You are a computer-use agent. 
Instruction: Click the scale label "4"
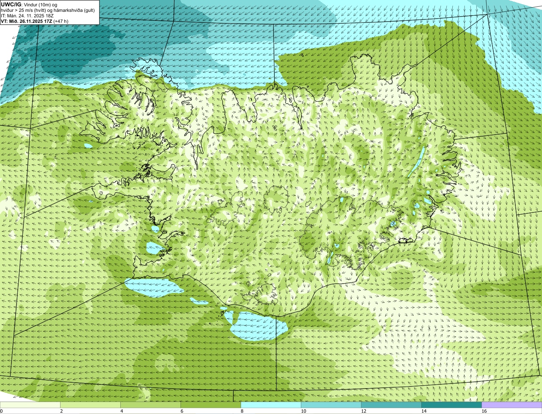coord(122,411)
